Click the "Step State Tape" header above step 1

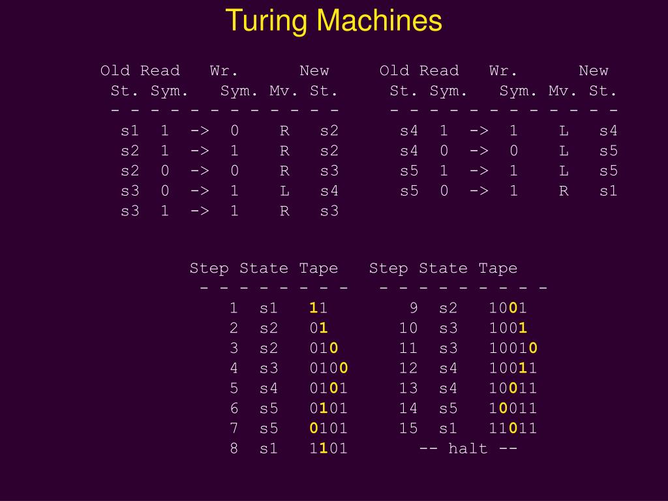tap(264, 268)
